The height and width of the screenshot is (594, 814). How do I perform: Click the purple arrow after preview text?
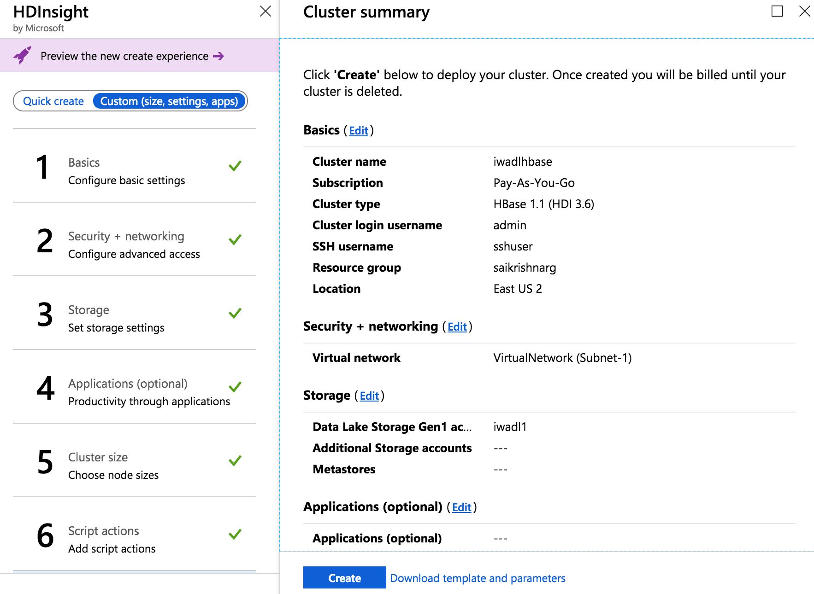click(218, 56)
